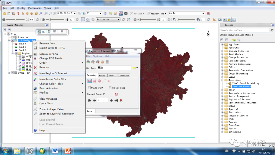Uncheck the 建设用 ROI checkbox
The height and width of the screenshot is (155, 275).
click(x=20, y=63)
